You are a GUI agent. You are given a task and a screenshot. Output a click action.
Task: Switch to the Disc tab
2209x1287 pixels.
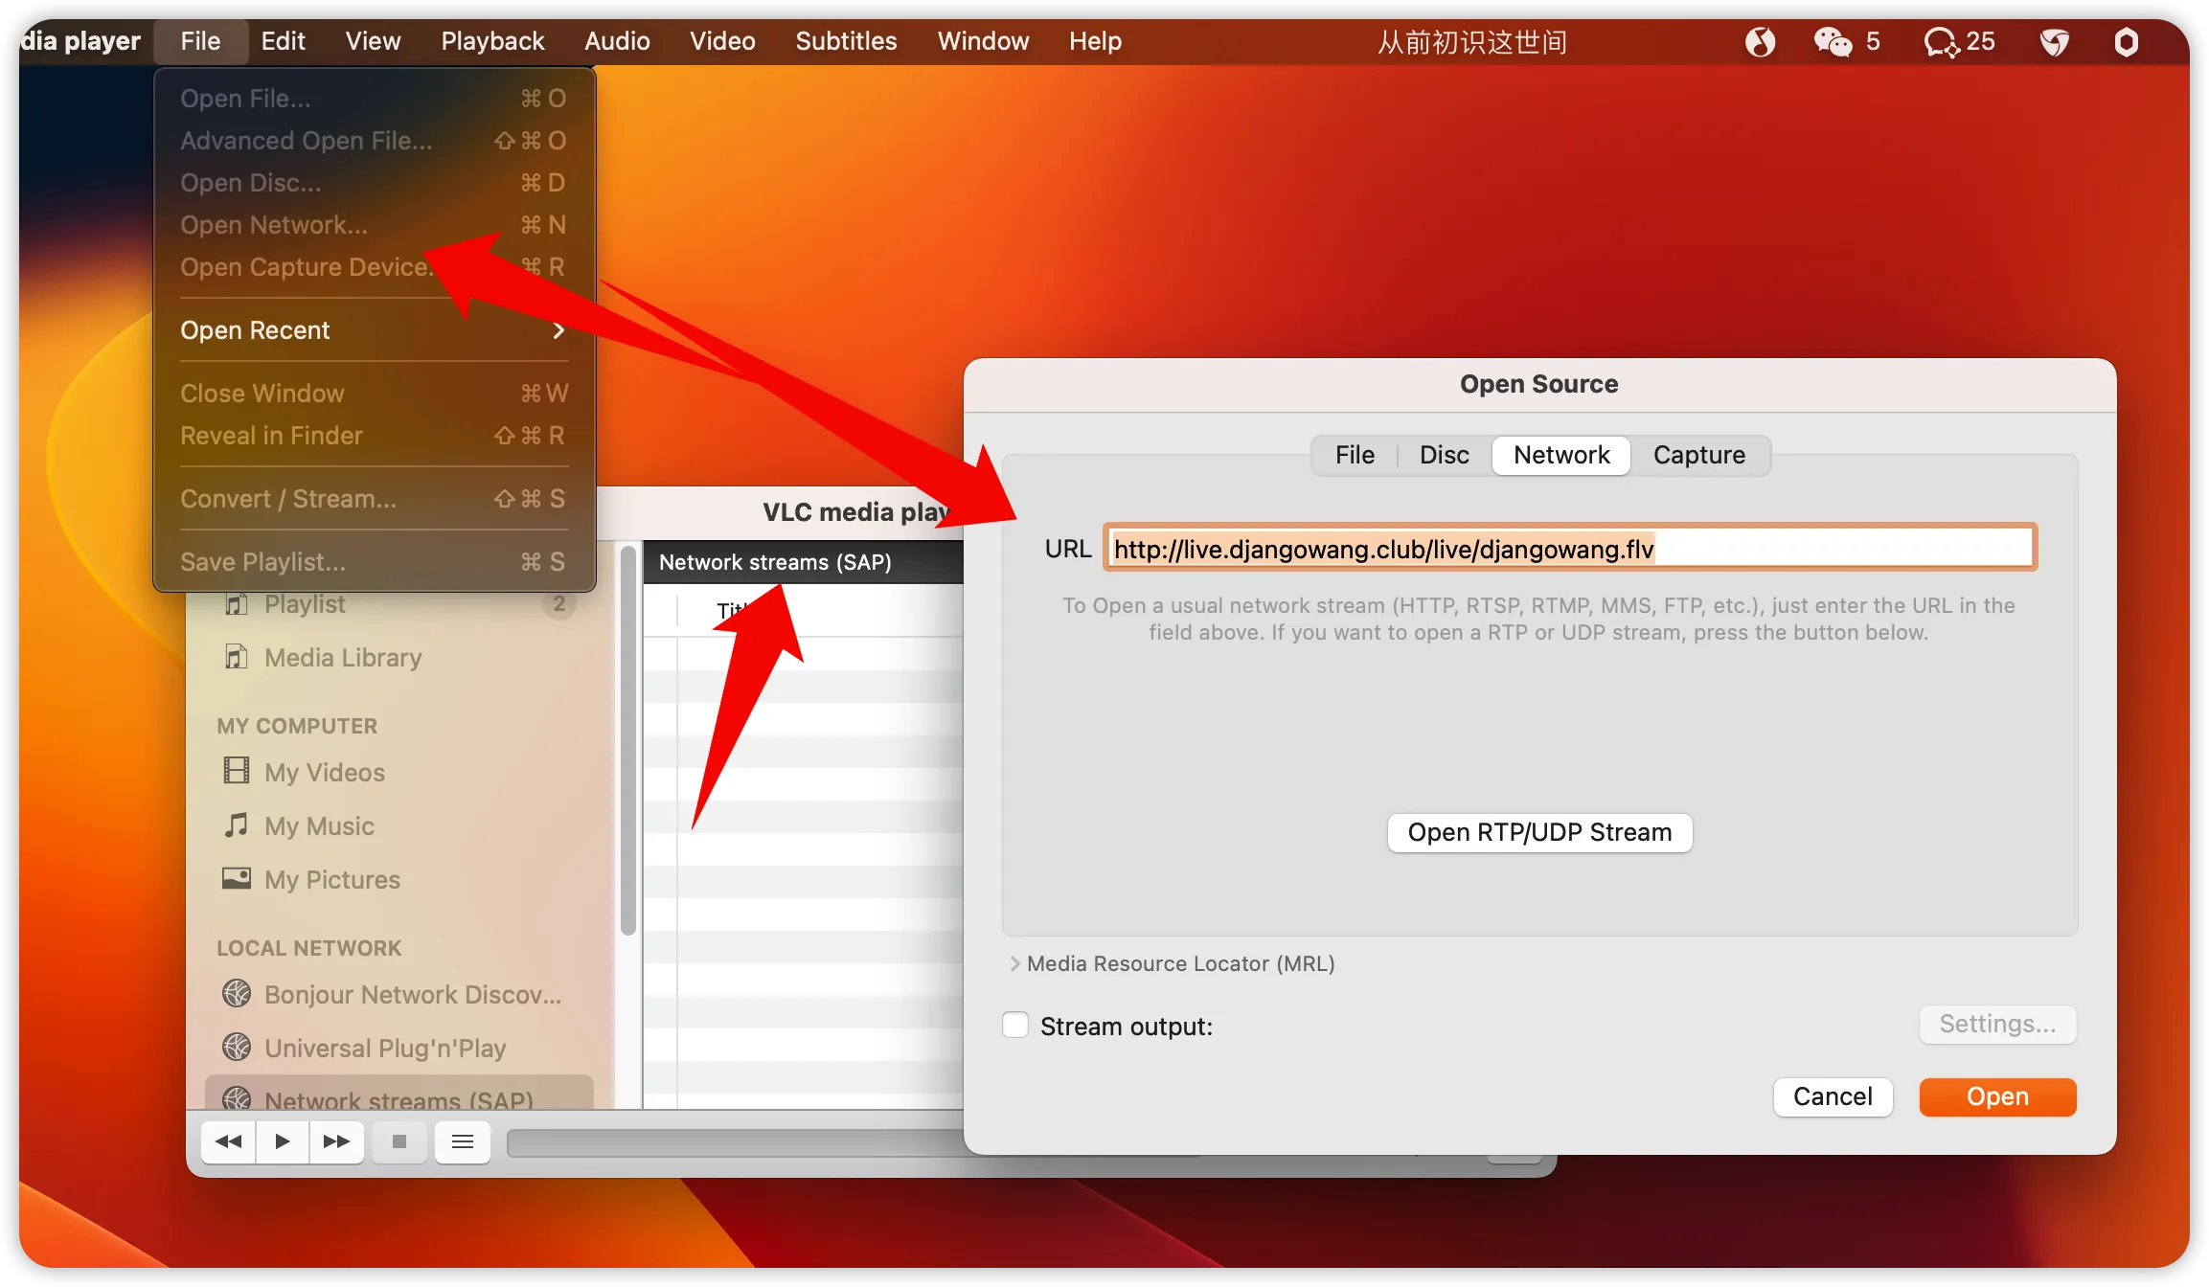(1444, 455)
